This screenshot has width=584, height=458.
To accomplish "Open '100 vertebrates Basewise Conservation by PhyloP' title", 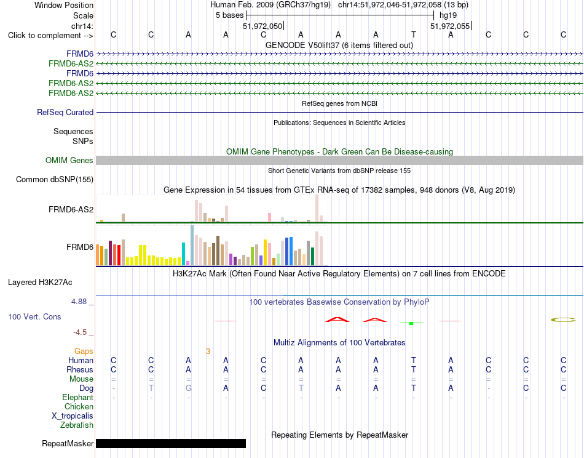I will click(x=339, y=302).
